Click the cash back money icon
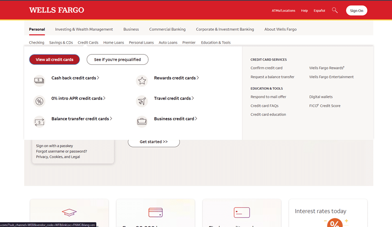392x227 pixels. coord(39,81)
